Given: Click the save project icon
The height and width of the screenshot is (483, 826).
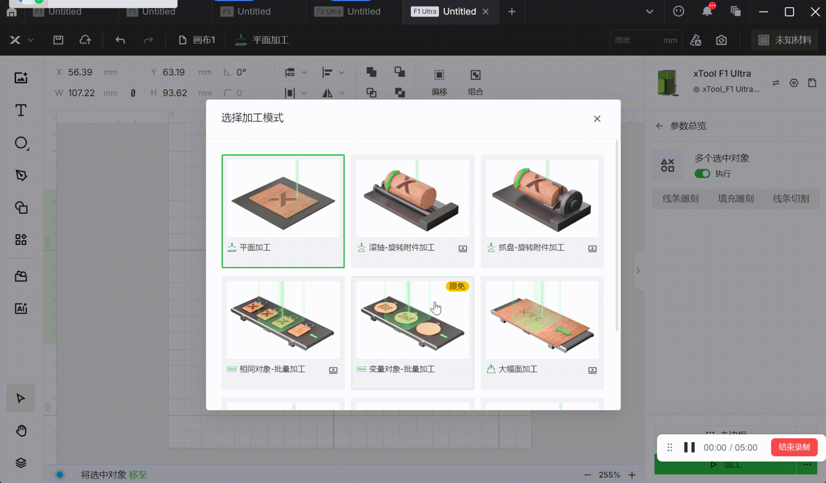Looking at the screenshot, I should pyautogui.click(x=58, y=40).
